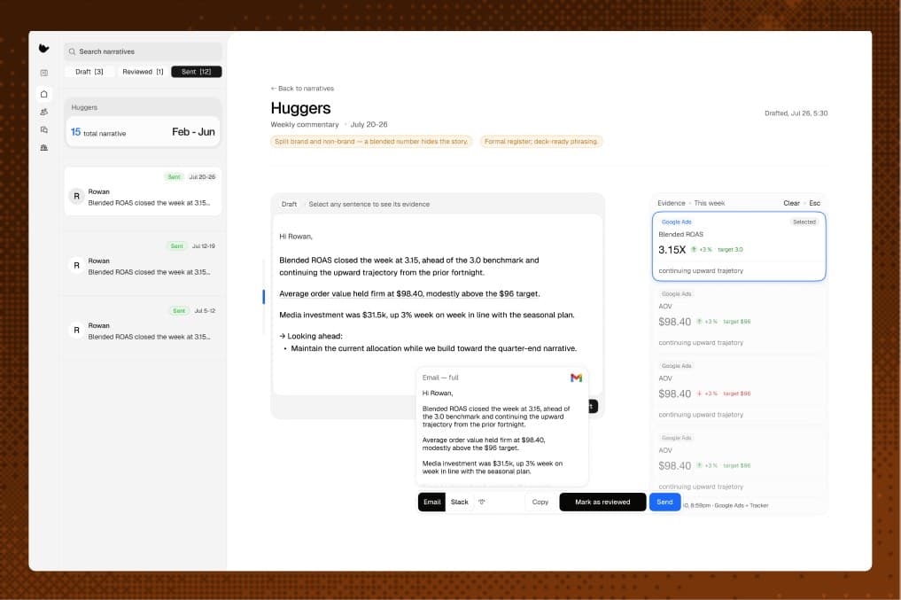The height and width of the screenshot is (600, 901).
Task: Select the sentence 'Blended ROAS closed the week at 3.15'
Action: (409, 266)
